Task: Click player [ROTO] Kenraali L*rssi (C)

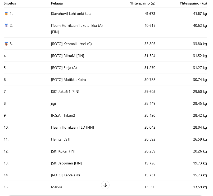Action: click(x=71, y=44)
